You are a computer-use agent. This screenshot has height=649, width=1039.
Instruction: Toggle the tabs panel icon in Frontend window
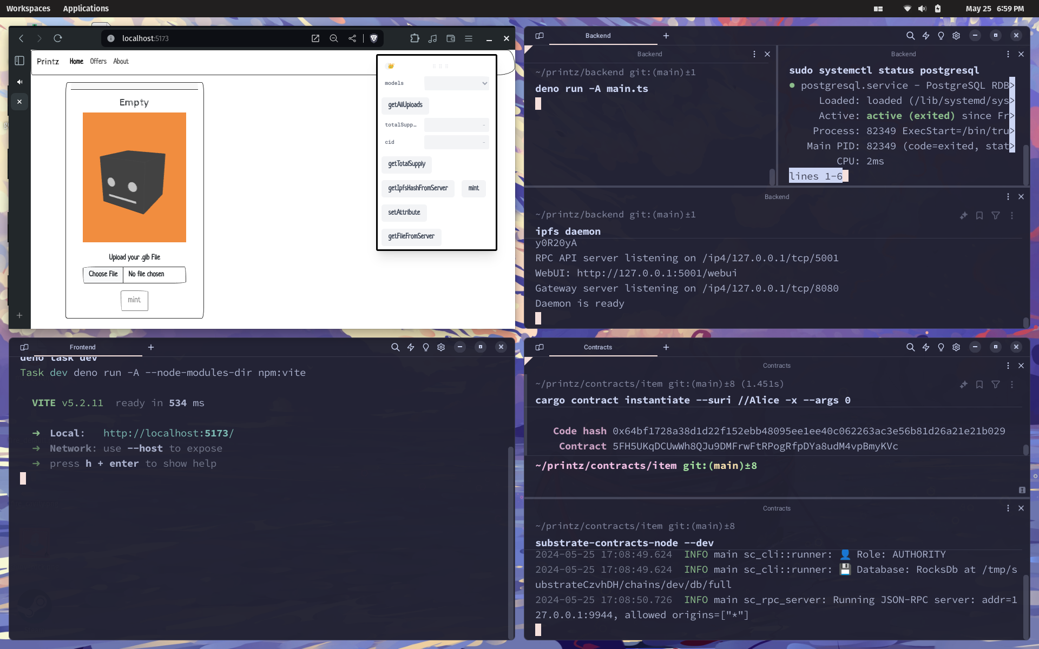point(24,347)
